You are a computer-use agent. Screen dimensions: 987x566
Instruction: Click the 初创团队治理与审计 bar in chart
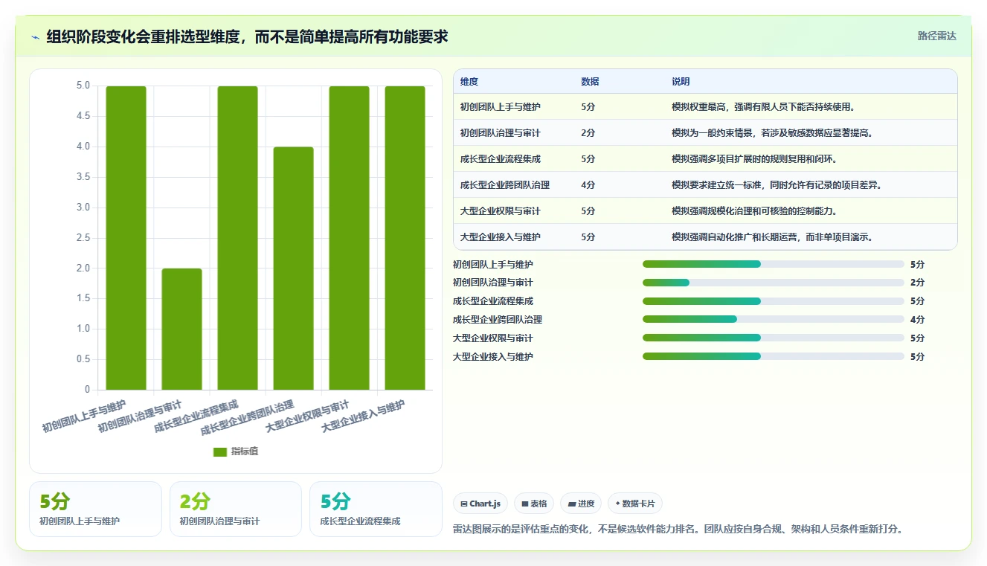181,329
